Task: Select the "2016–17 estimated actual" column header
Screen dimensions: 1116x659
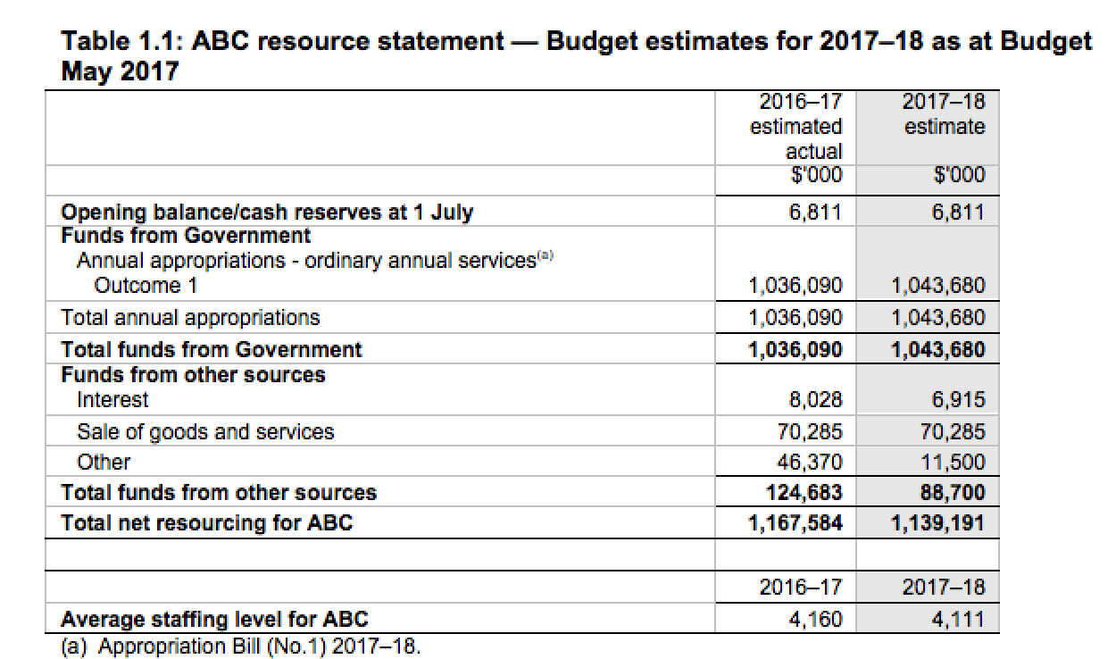Action: (x=796, y=126)
